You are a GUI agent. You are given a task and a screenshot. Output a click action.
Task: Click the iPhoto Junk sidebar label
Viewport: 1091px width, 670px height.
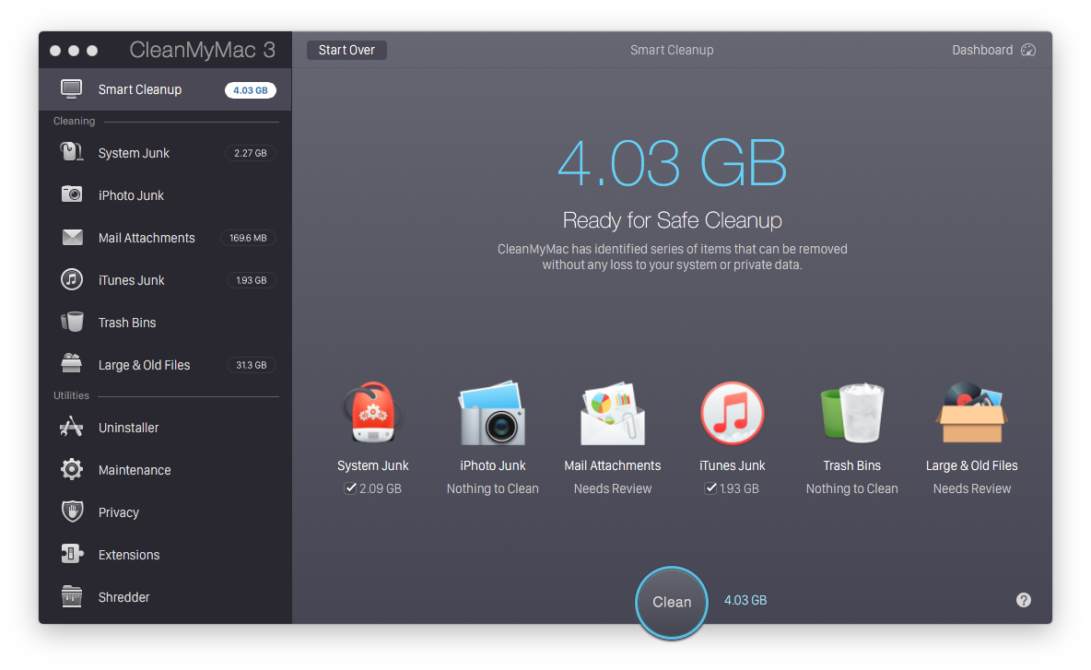131,195
